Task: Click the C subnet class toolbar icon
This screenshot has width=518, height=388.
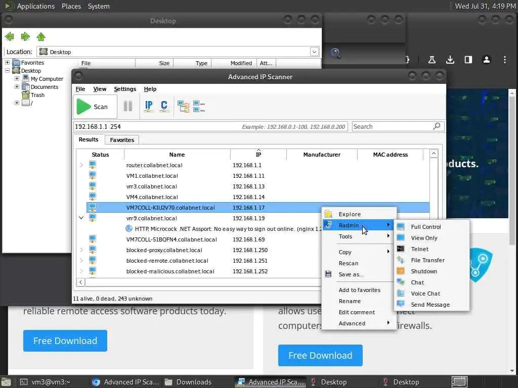Action: point(164,106)
